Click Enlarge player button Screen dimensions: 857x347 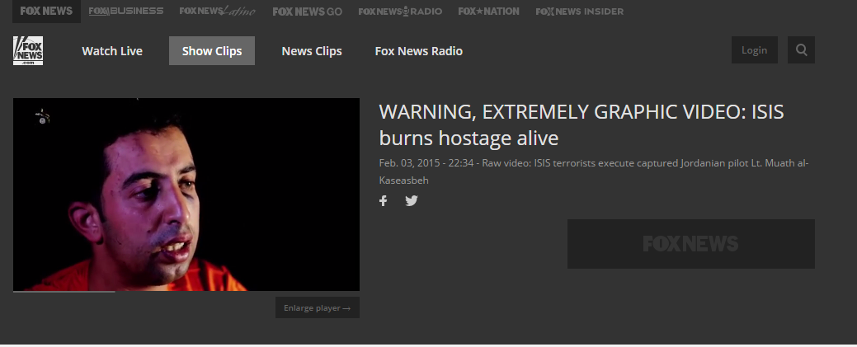point(318,307)
